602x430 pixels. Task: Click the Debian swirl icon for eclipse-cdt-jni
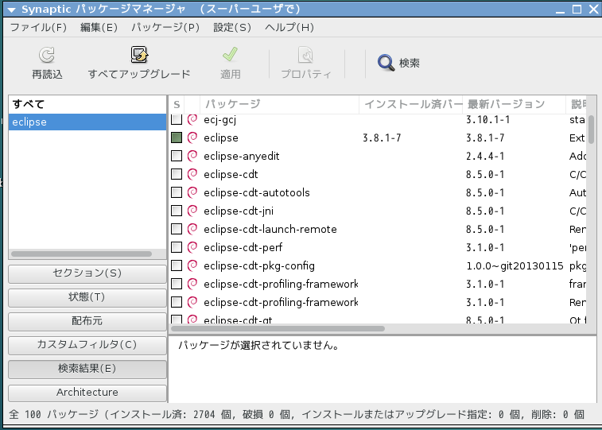pyautogui.click(x=192, y=211)
